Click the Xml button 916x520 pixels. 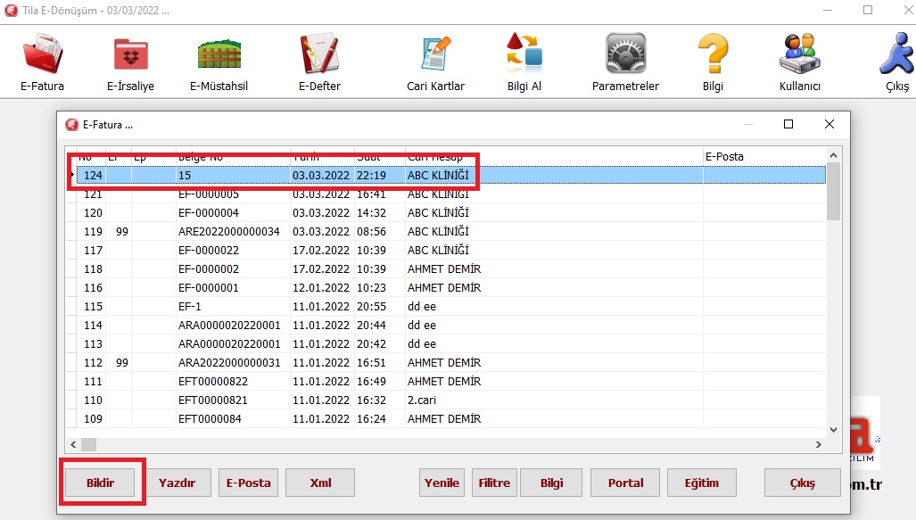pyautogui.click(x=320, y=483)
